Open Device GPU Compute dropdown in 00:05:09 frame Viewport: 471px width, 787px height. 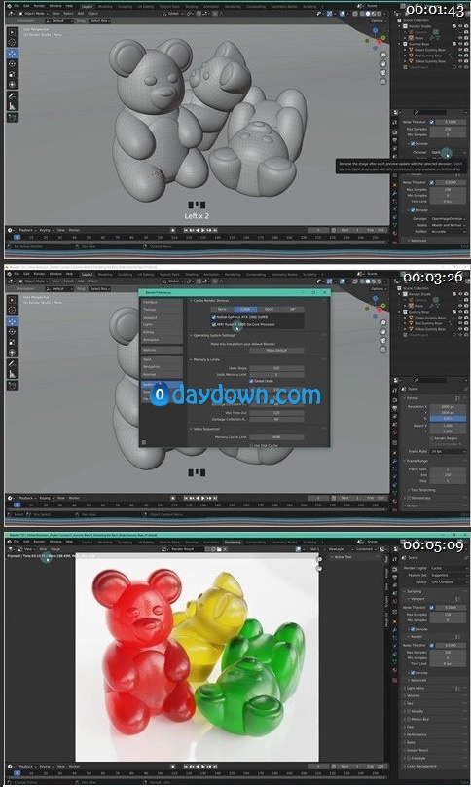tap(448, 581)
